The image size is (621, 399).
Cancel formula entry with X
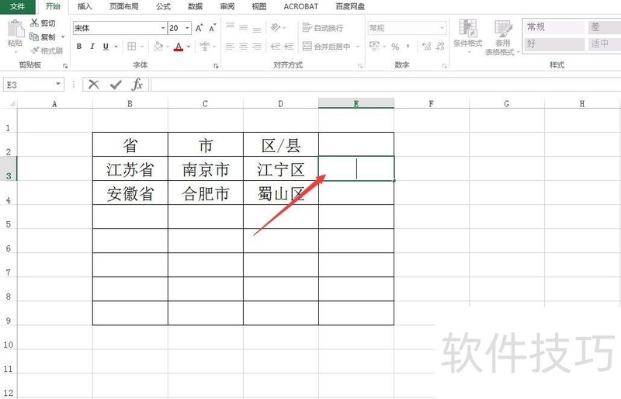pos(94,85)
